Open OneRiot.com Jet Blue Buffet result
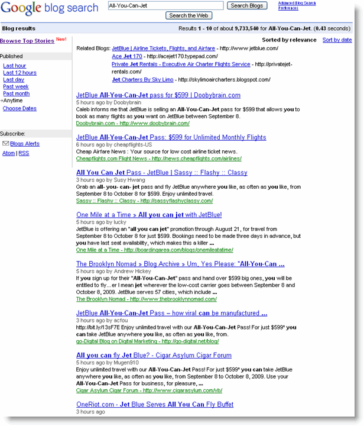The height and width of the screenshot is (426, 364). click(x=155, y=404)
